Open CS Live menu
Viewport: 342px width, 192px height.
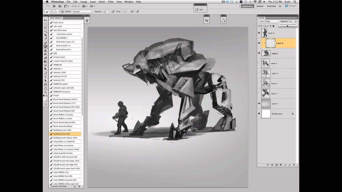pos(291,6)
